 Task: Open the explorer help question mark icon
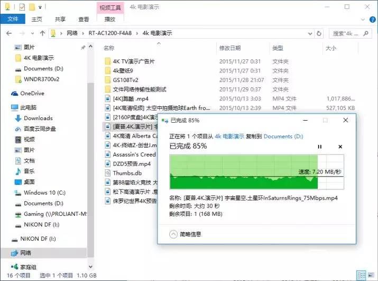pos(372,19)
